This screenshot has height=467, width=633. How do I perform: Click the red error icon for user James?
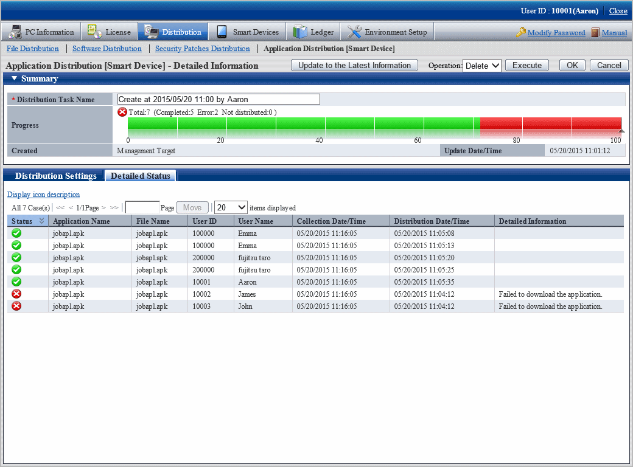pos(16,294)
